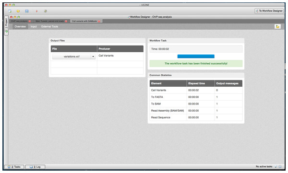Switch to Main Tuxedo paired-end reads tab

[50, 21]
